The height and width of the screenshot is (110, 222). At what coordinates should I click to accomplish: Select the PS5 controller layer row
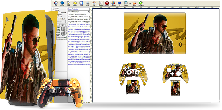(x=62, y=39)
